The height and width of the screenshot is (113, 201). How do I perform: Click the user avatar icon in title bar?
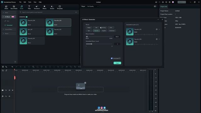[173, 2]
